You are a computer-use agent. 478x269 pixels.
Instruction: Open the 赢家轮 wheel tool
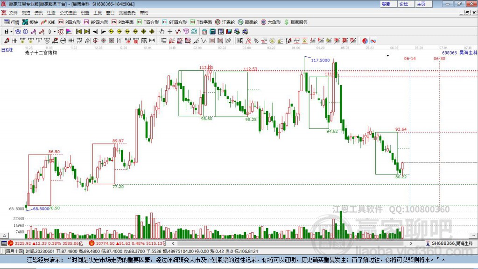point(248,22)
